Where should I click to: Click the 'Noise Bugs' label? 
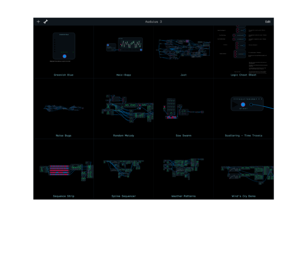pyautogui.click(x=63, y=135)
